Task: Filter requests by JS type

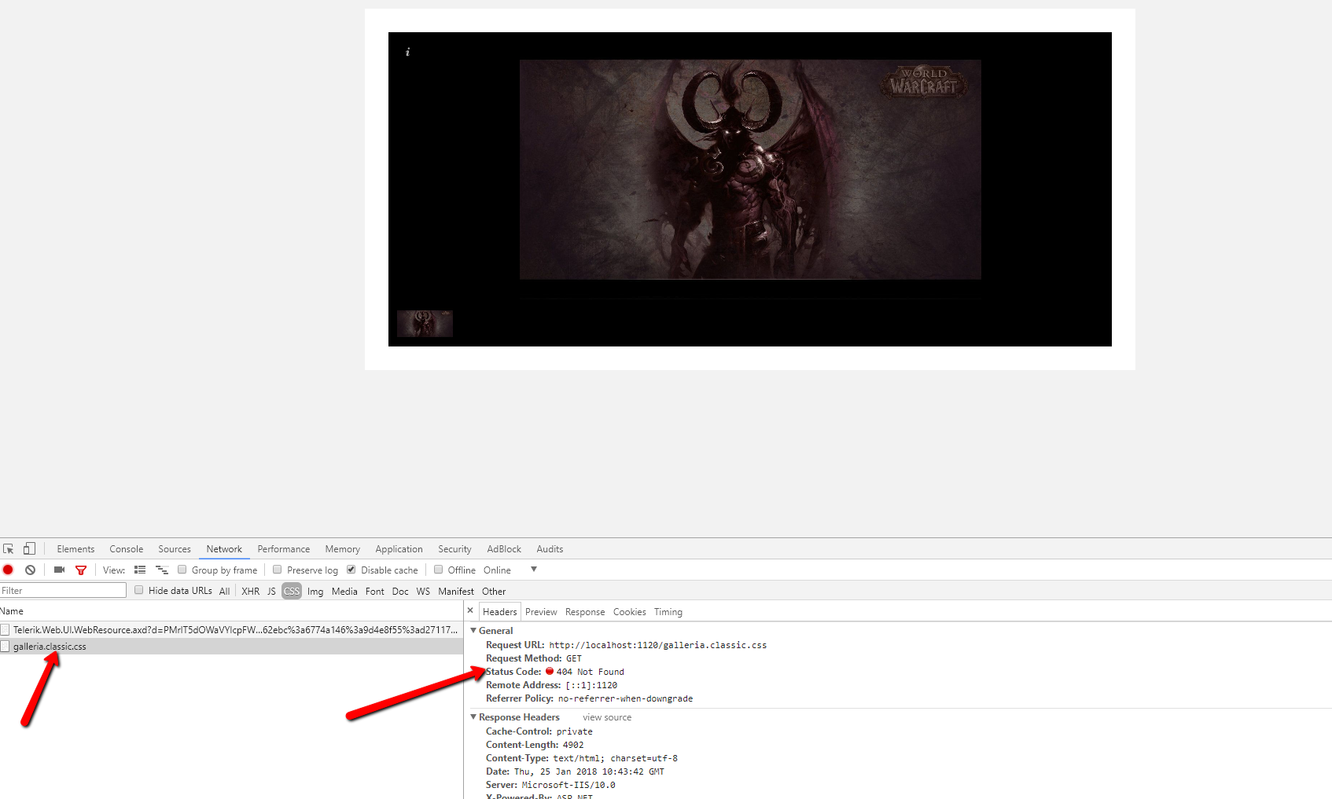Action: [271, 592]
